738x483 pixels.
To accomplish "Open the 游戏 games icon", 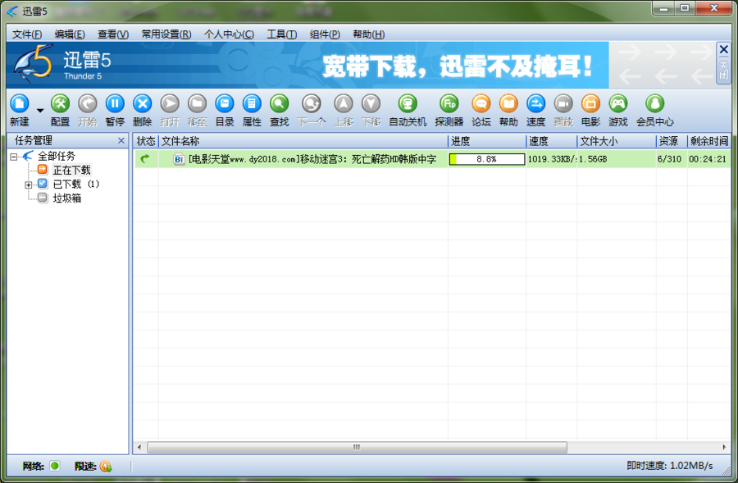I will (618, 103).
